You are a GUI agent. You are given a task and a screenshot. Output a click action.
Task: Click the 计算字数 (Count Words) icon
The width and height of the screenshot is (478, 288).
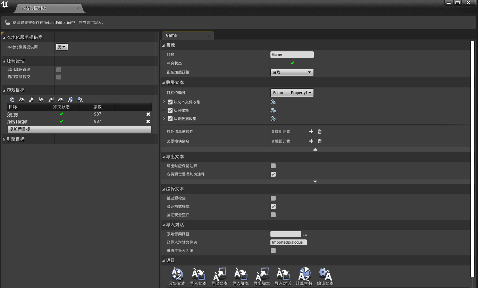pos(304,274)
